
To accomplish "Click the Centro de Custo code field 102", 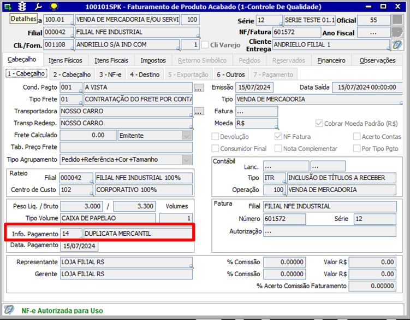I will pos(76,190).
